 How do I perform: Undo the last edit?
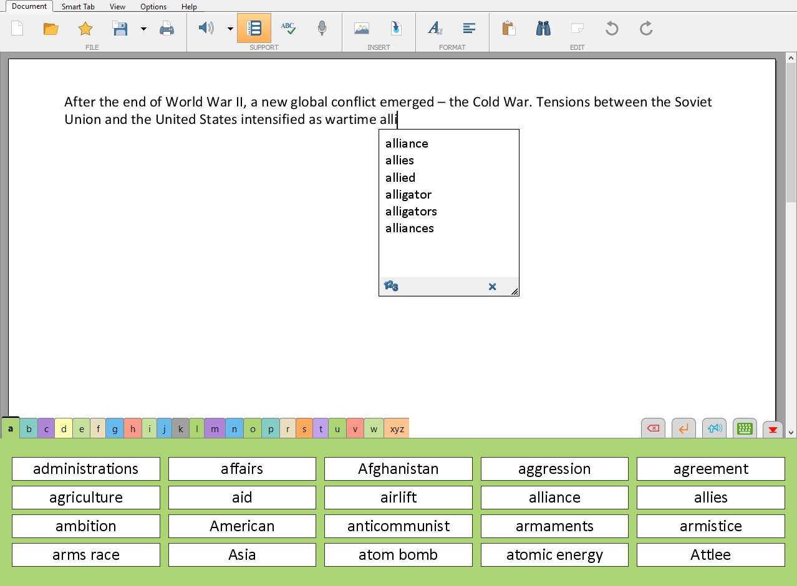coord(612,28)
